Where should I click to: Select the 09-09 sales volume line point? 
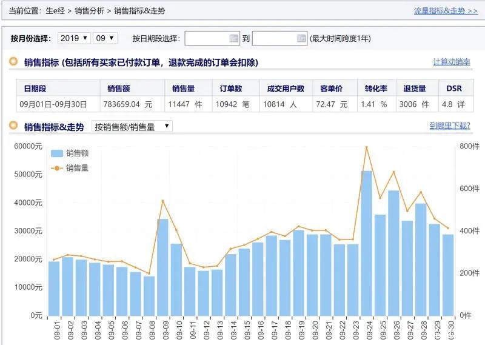162,201
